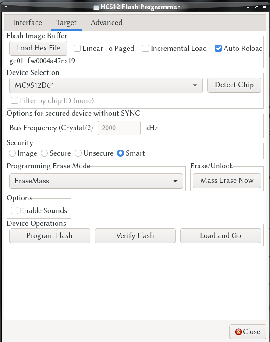Open the window menu arrow in title bar
Image resolution: width=270 pixels, height=342 pixels.
click(6, 7)
